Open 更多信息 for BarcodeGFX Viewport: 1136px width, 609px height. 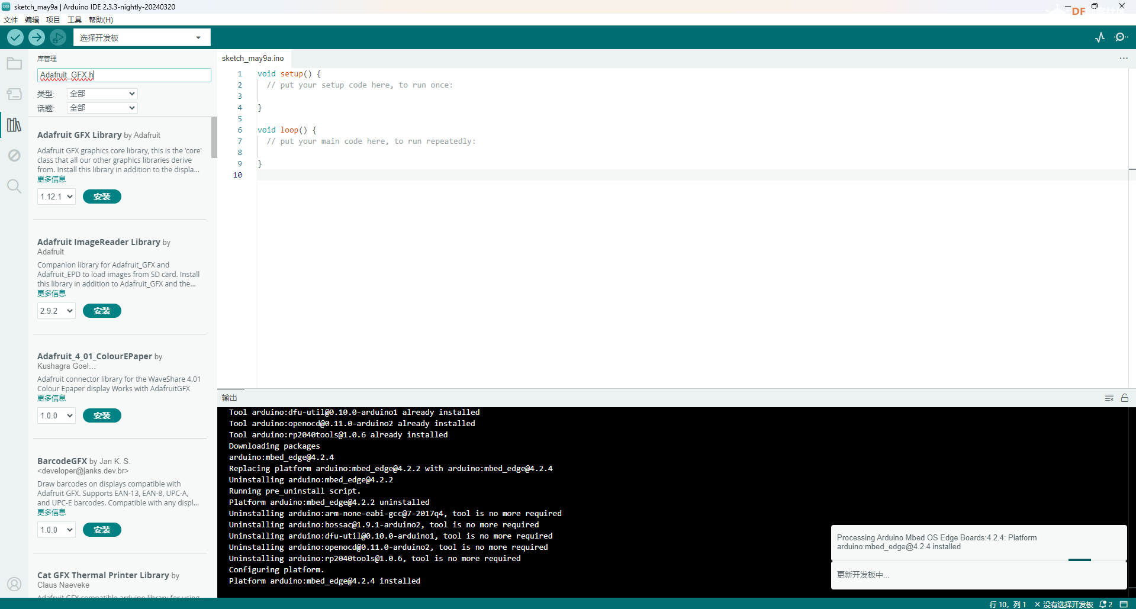tap(52, 513)
